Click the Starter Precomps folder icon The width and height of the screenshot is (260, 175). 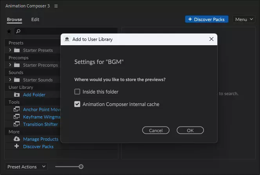(17, 65)
